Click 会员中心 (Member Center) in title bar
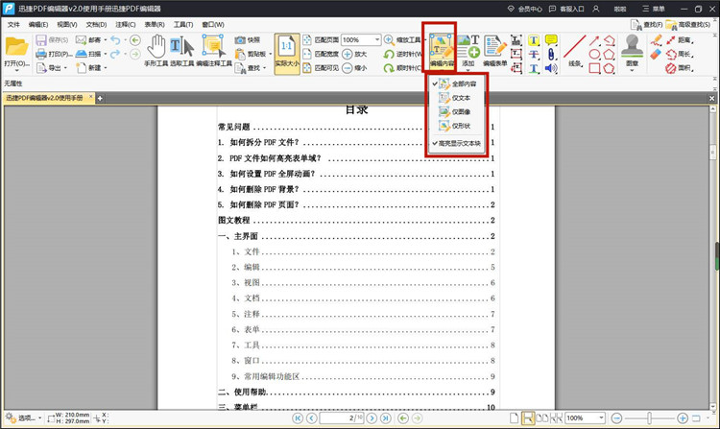Screen dimensions: 720x429 click(x=525, y=9)
